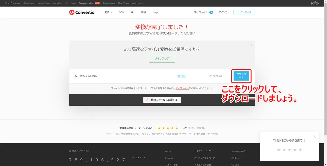
Task: Download the converted JPG file
Action: [x=241, y=76]
